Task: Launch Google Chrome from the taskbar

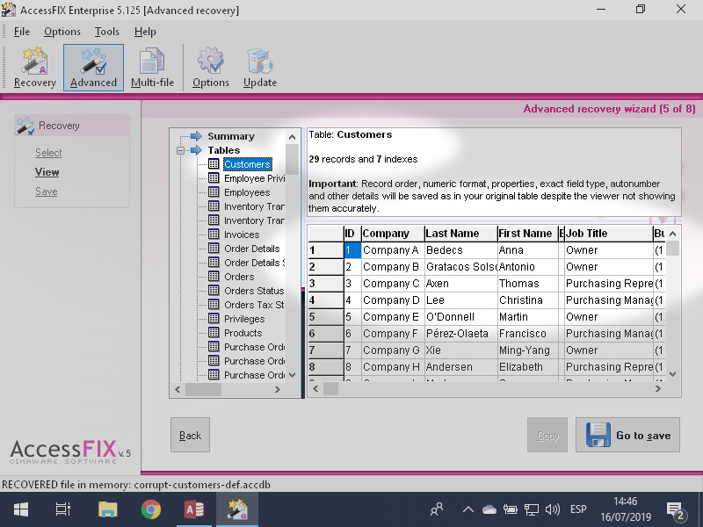Action: (x=151, y=509)
